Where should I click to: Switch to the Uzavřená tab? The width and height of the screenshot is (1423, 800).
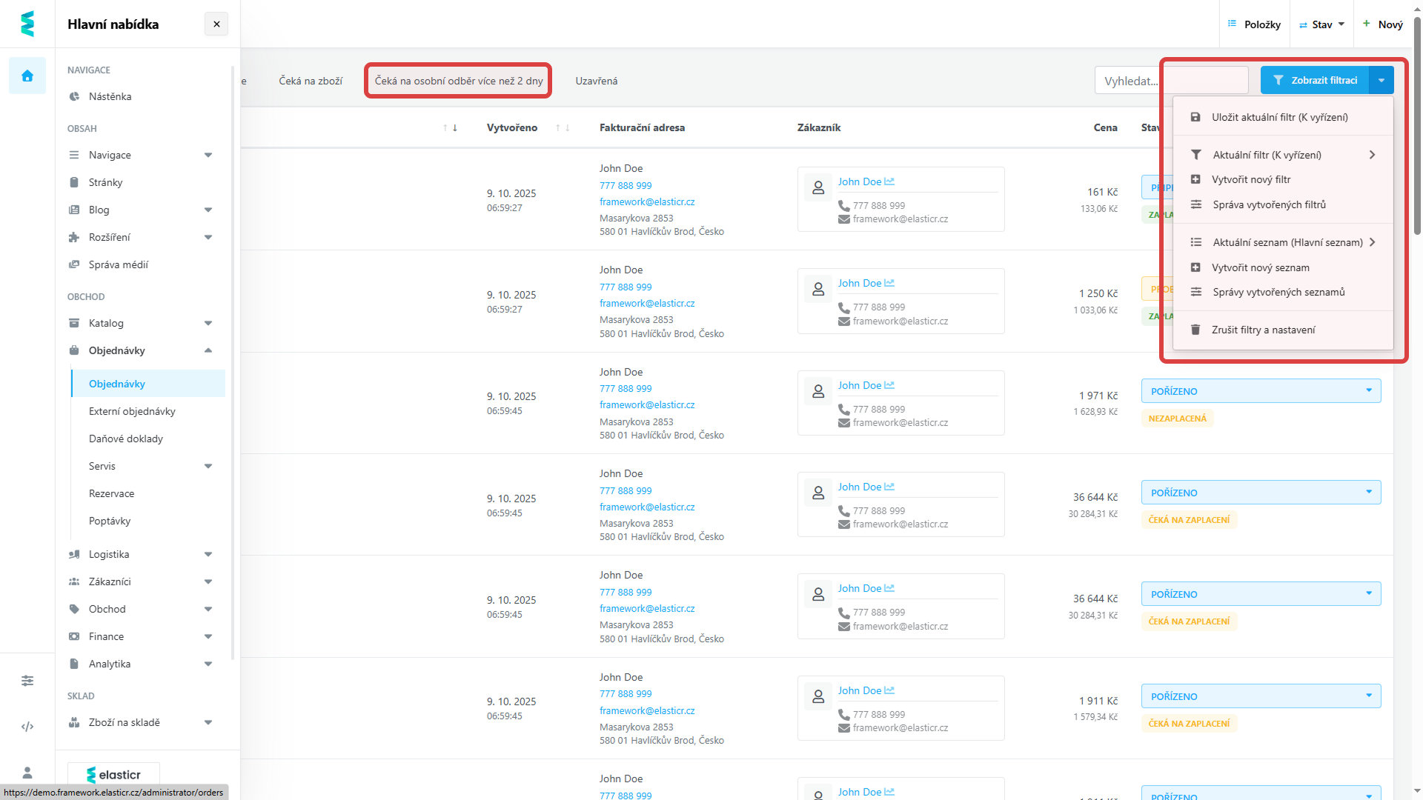pyautogui.click(x=596, y=81)
